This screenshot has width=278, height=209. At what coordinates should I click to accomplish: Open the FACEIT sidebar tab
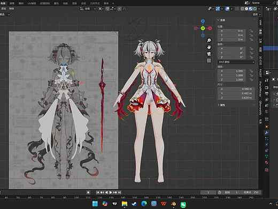click(260, 73)
